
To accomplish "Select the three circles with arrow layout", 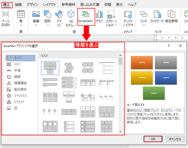I will [50, 126].
